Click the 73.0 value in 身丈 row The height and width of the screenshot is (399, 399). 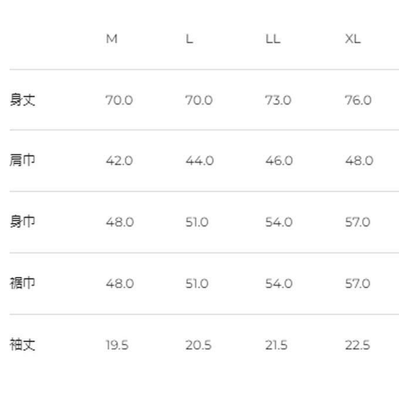[278, 100]
